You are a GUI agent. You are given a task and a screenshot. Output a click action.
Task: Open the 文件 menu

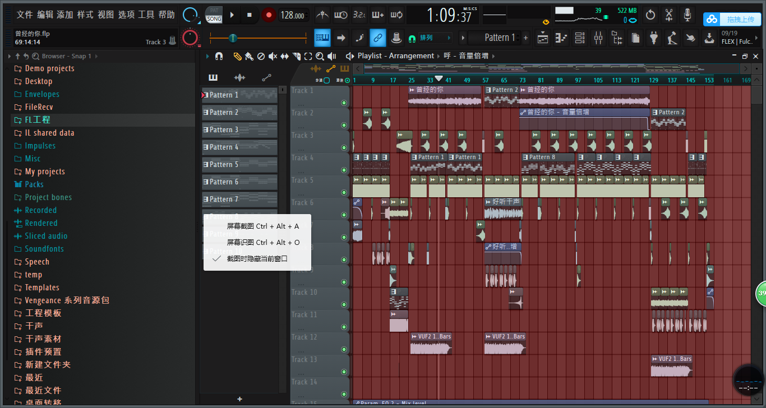click(24, 15)
